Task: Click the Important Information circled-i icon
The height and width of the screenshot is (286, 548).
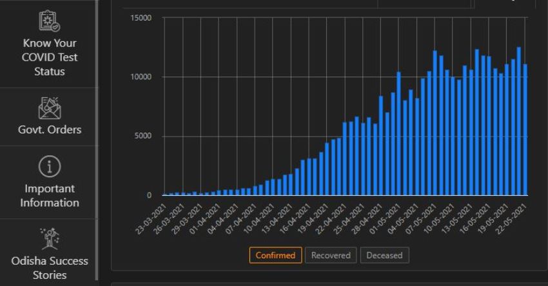Action: tap(50, 167)
